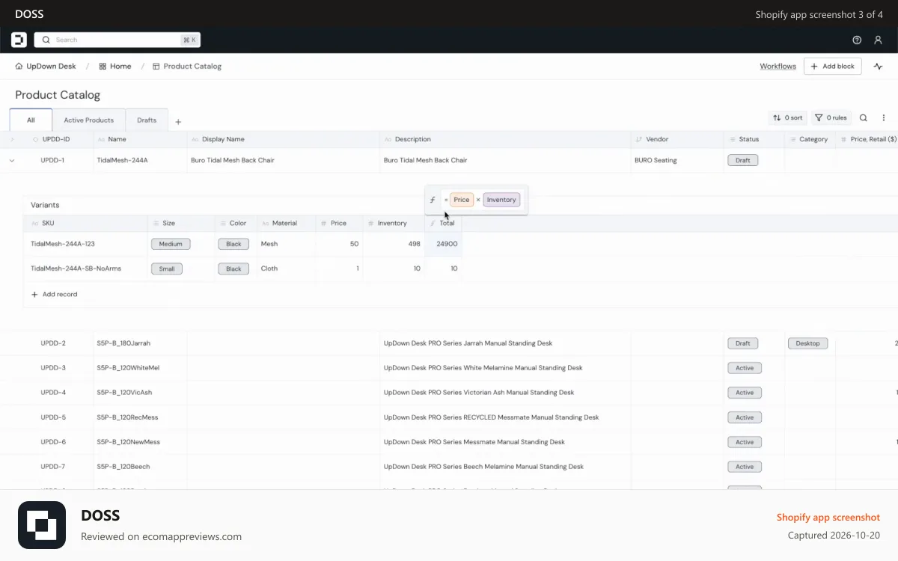This screenshot has width=898, height=561.
Task: Click Black color tag for TidalMesh-244A-SB-NoArms
Action: (233, 269)
